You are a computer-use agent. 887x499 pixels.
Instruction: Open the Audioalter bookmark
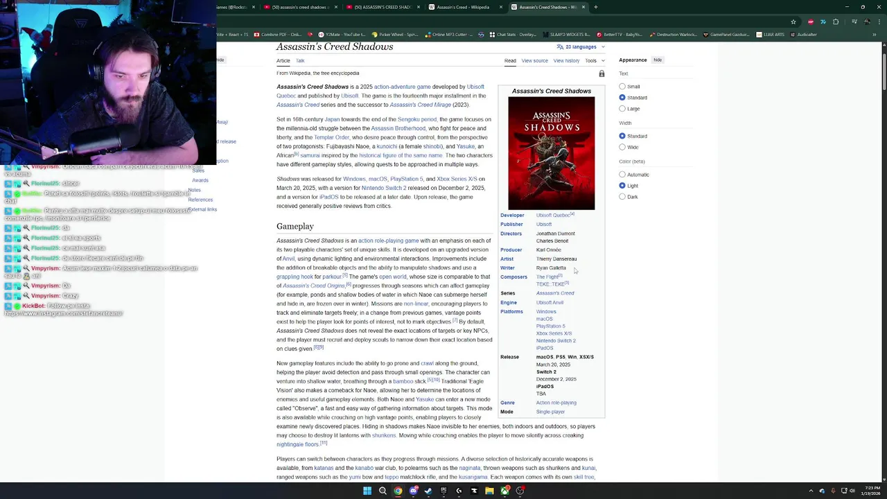803,35
